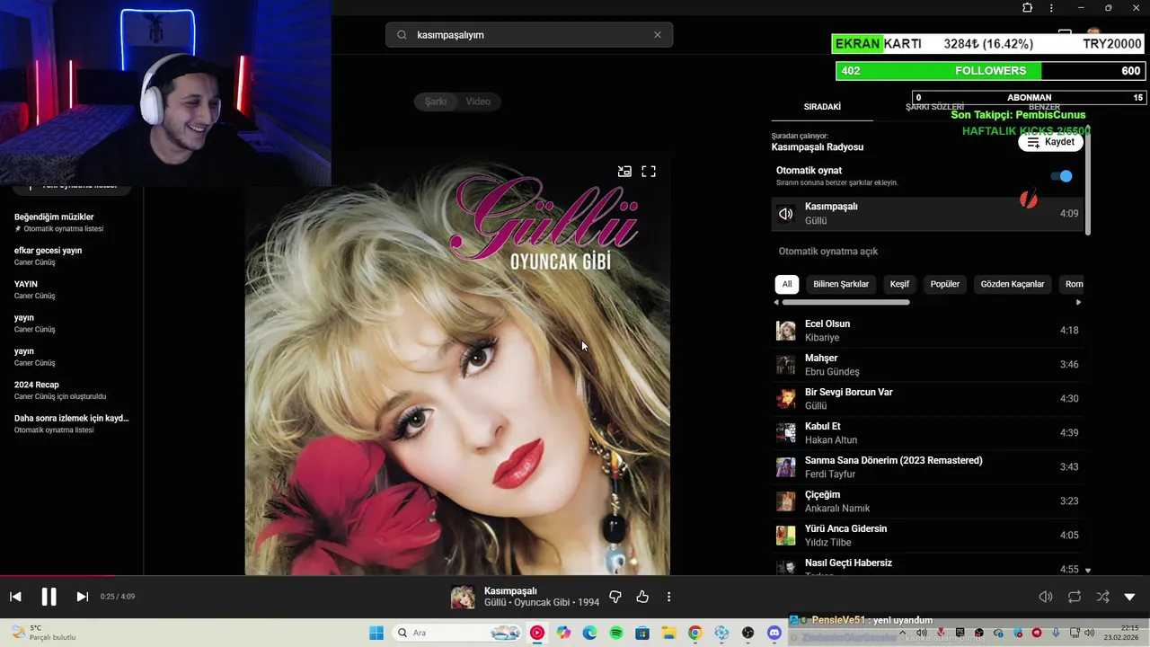
Task: Open the ŞARKI SÖZLERİ tab
Action: point(934,107)
